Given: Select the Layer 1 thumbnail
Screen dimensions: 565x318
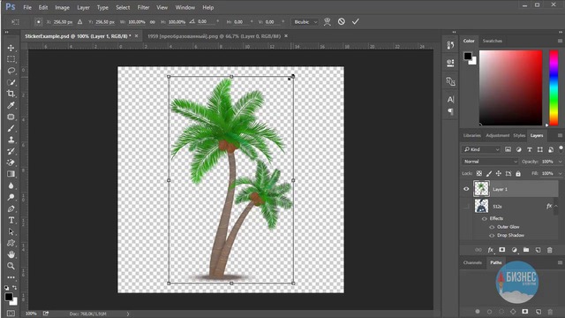Looking at the screenshot, I should 481,188.
